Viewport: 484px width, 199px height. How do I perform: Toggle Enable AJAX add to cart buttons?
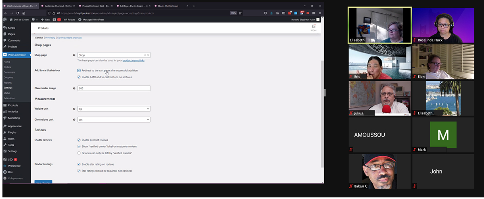coord(79,77)
